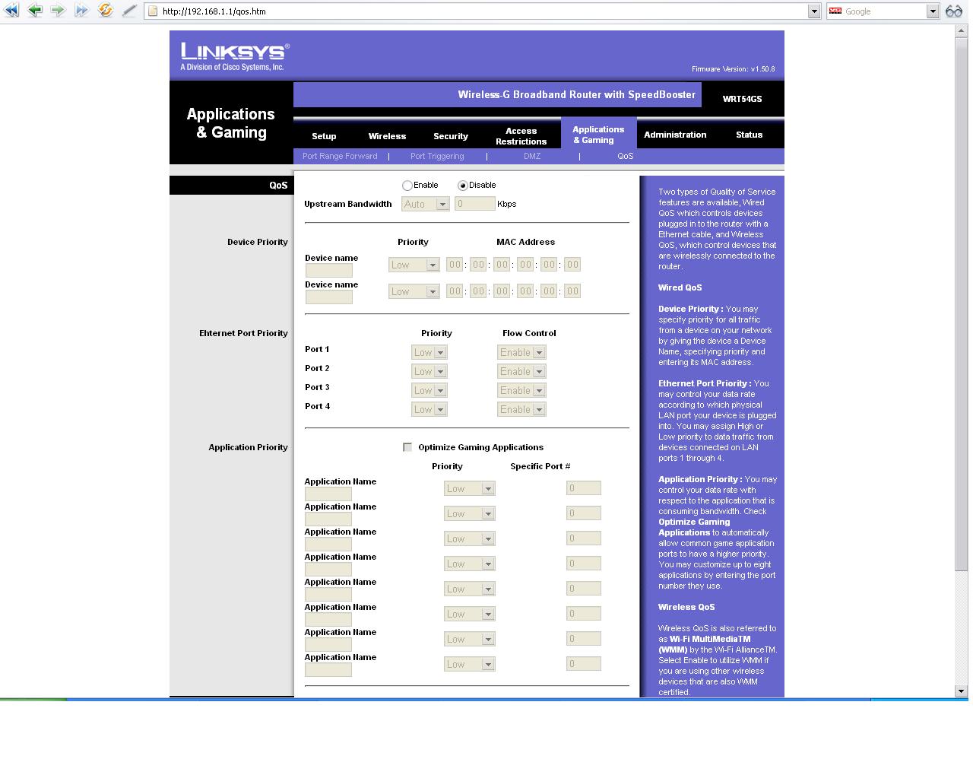
Task: Open the Access Restrictions tab
Action: (x=521, y=136)
